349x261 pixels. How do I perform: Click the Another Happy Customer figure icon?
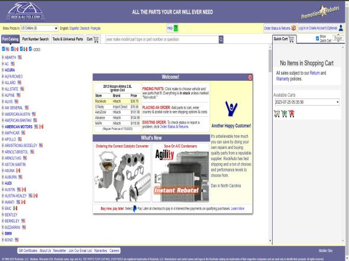point(231,109)
